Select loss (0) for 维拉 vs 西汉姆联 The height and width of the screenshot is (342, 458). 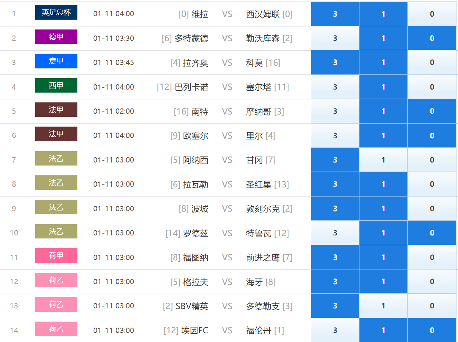[432, 14]
